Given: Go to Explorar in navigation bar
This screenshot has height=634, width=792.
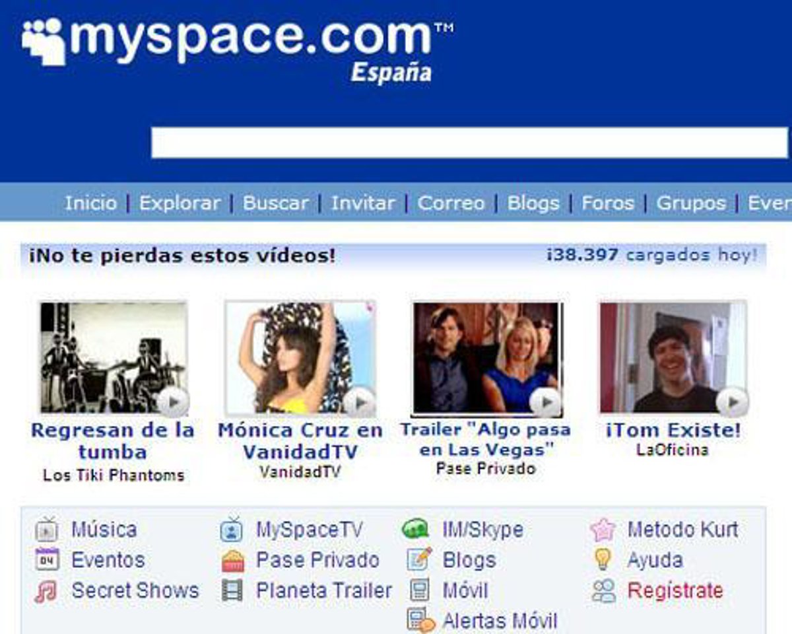Looking at the screenshot, I should coord(180,203).
